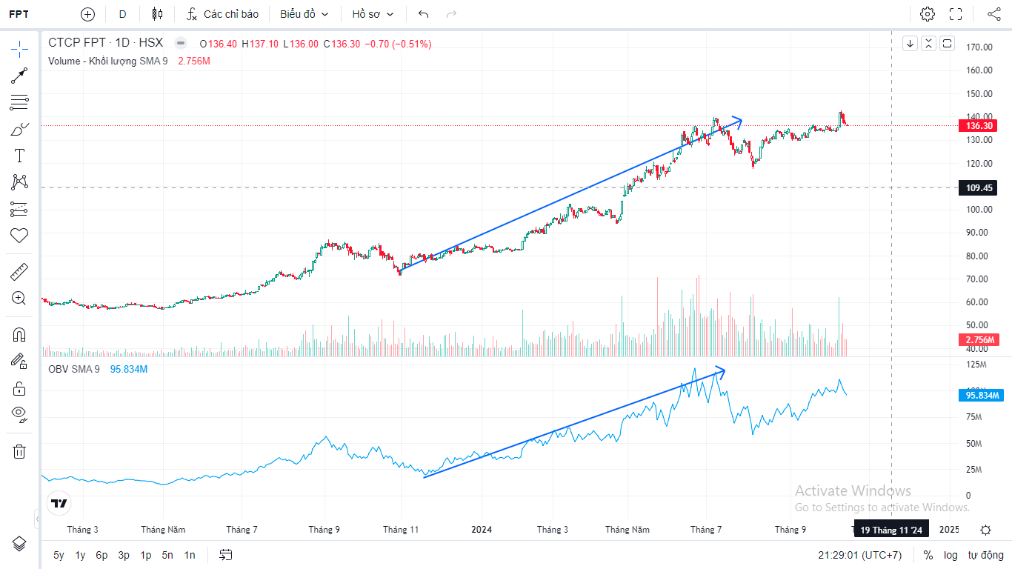The image size is (1012, 569).
Task: Select the 6p time range
Action: pyautogui.click(x=101, y=555)
